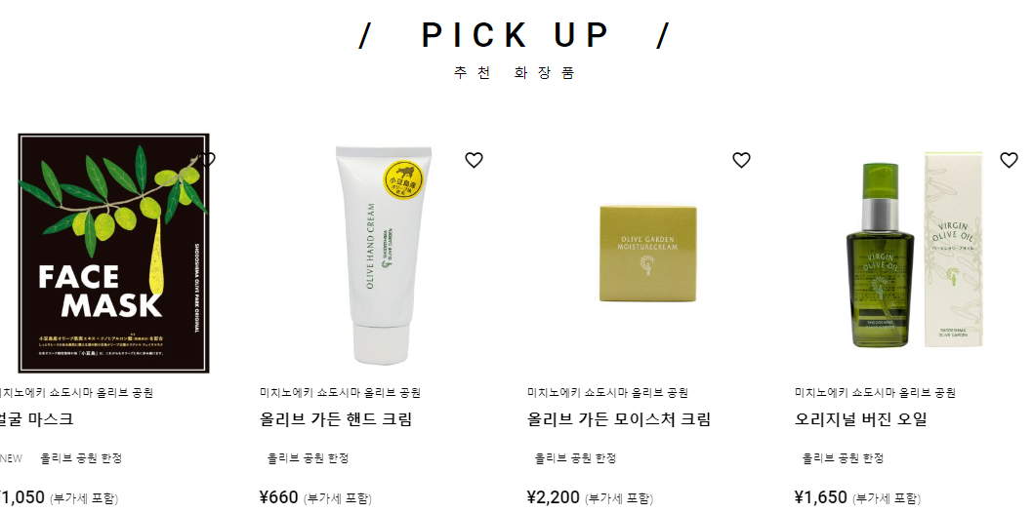
Task: Open the Virgin Olive Oil bottle image
Action: pos(914,250)
